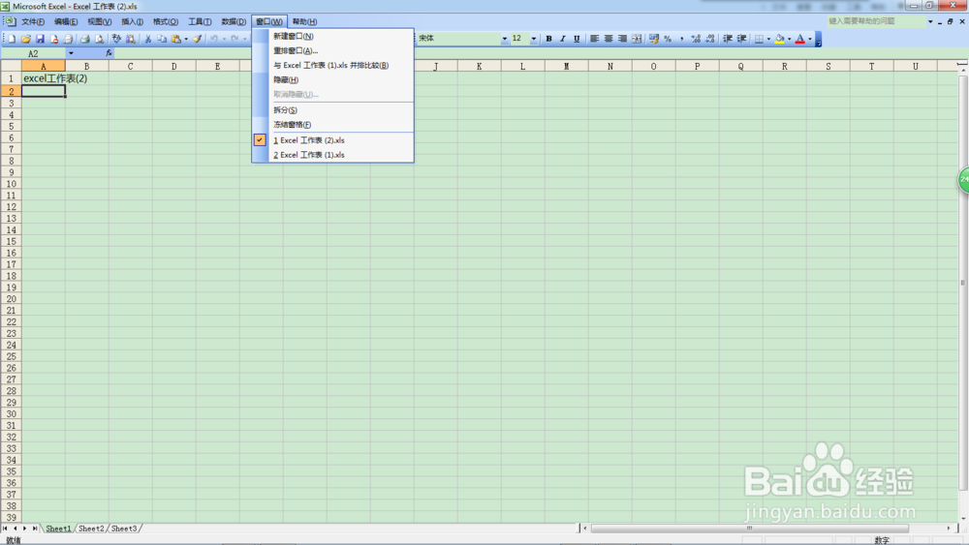Screen dimensions: 969x545
Task: Click the horizontal scrollbar thumb
Action: (750, 529)
